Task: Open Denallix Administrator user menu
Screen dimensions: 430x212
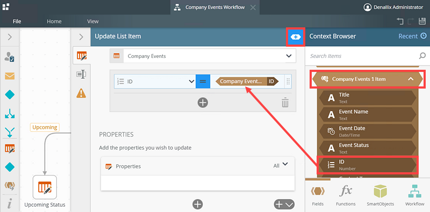Action: tap(393, 8)
